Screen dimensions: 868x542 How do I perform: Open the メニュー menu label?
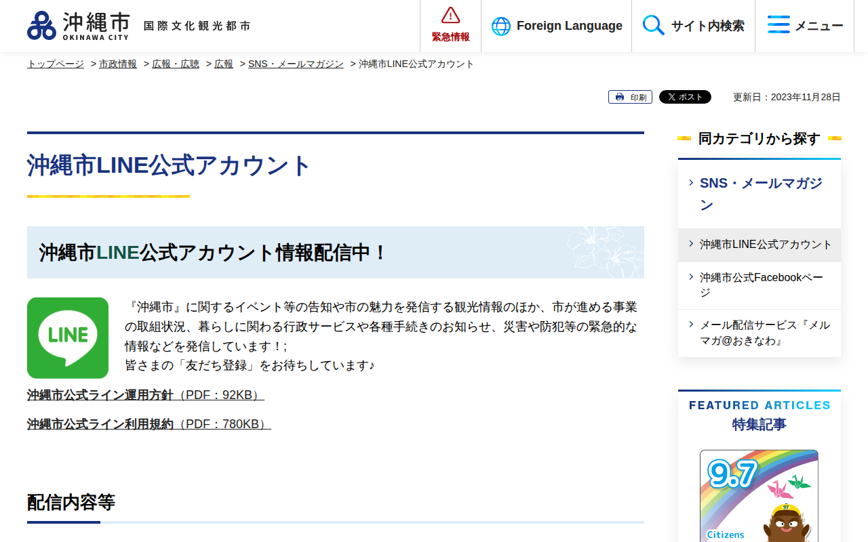coord(819,26)
